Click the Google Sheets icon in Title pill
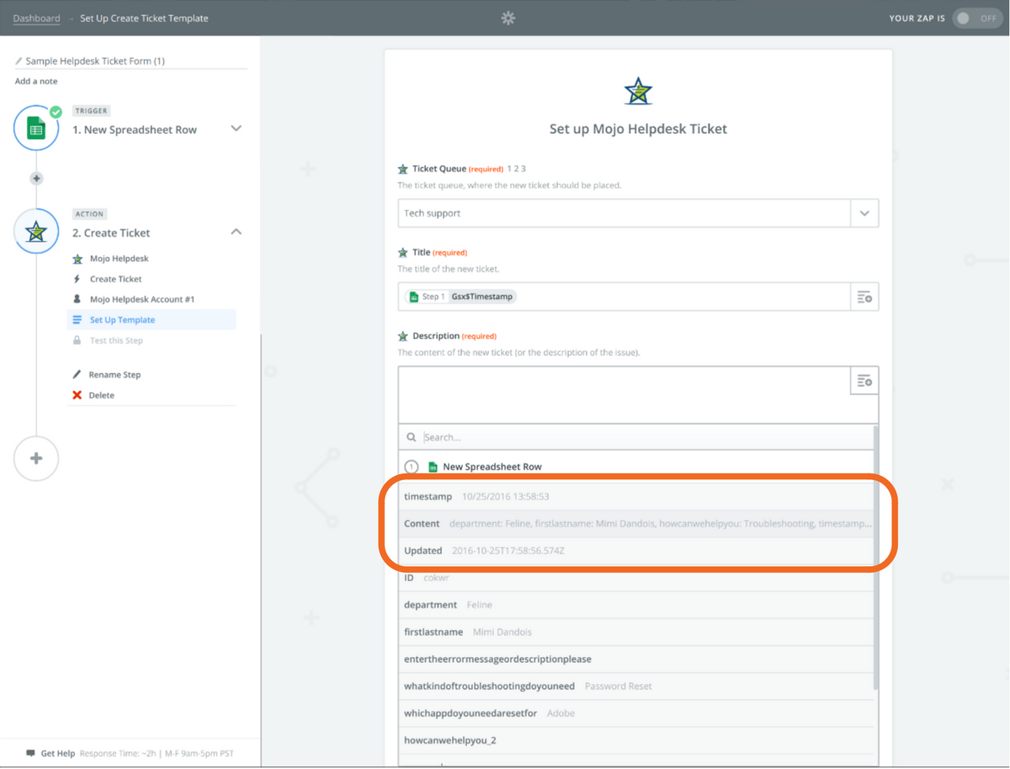The height and width of the screenshot is (769, 1010). pos(413,296)
